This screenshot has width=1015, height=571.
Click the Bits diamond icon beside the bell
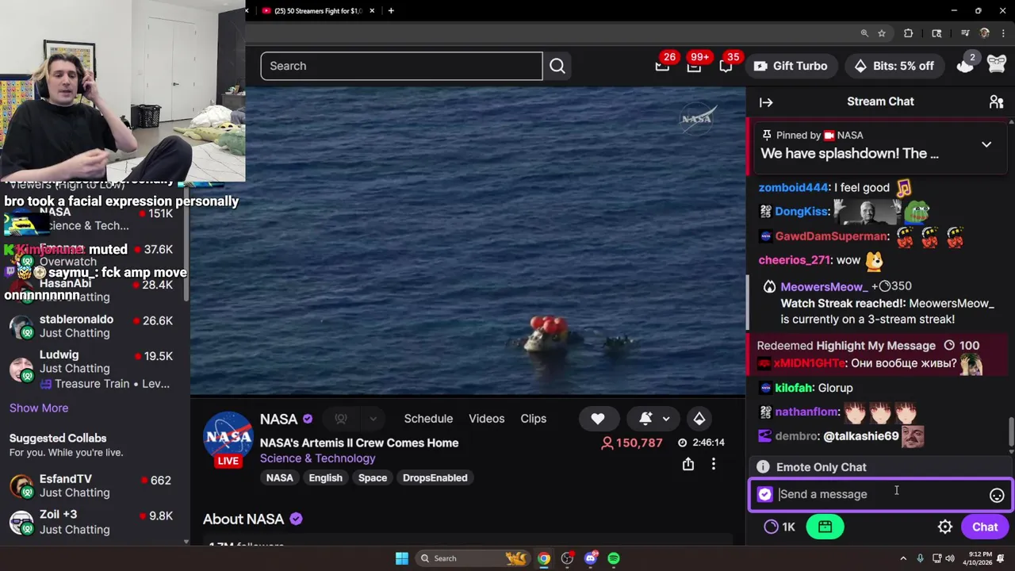coord(699,419)
